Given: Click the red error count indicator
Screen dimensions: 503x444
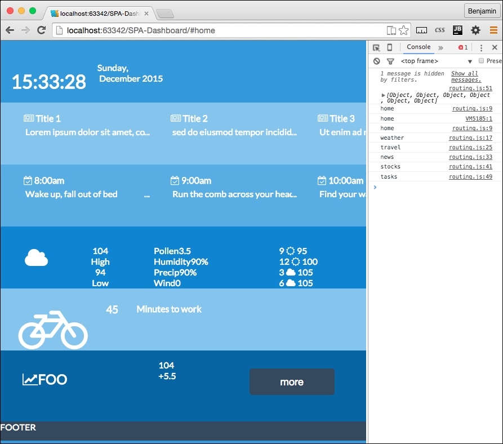Looking at the screenshot, I should coord(463,47).
